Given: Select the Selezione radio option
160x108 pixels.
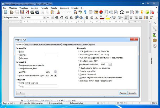Looking at the screenshot, I should click(x=18, y=58).
